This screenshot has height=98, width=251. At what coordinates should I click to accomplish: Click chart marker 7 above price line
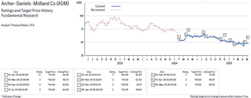[224, 35]
